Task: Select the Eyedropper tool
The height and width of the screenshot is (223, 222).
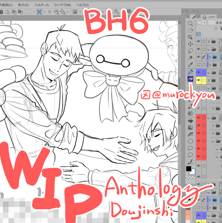Action: pos(190,65)
